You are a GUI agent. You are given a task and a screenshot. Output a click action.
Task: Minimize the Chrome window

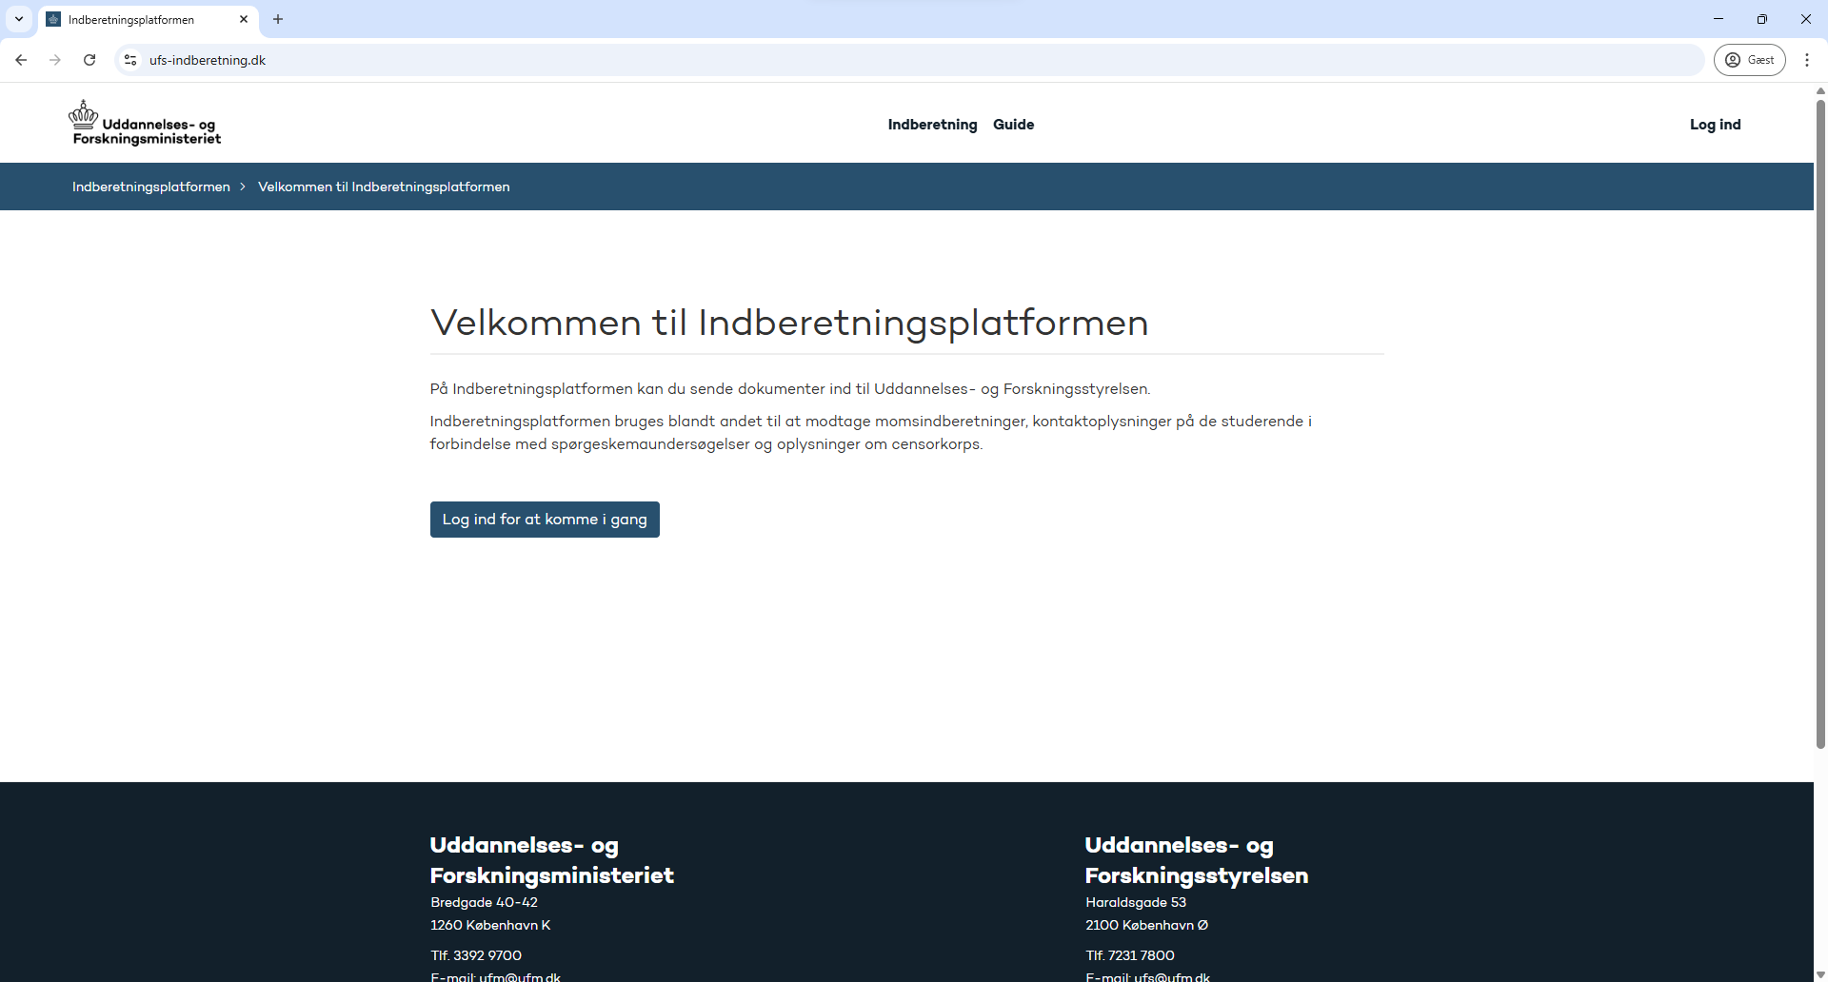tap(1719, 19)
